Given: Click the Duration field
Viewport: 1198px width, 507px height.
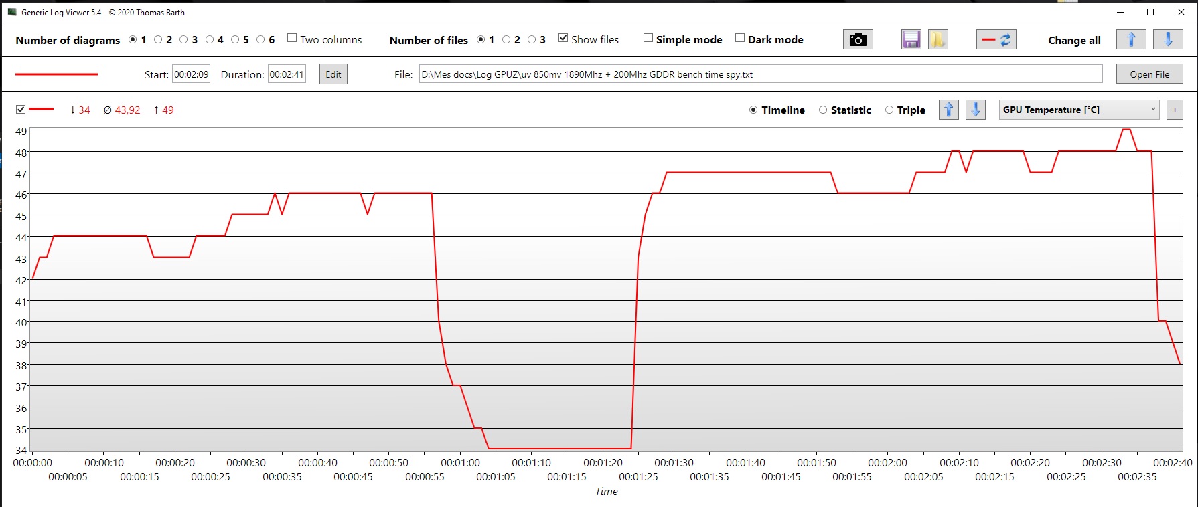Looking at the screenshot, I should (287, 74).
